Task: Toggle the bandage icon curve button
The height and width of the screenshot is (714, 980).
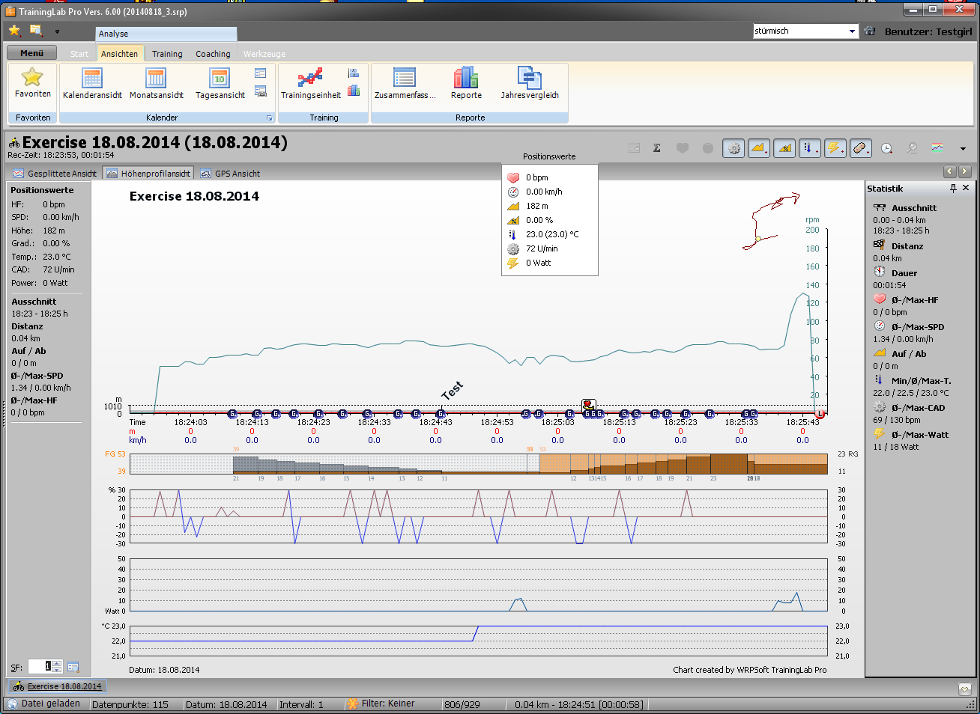Action: coord(861,148)
